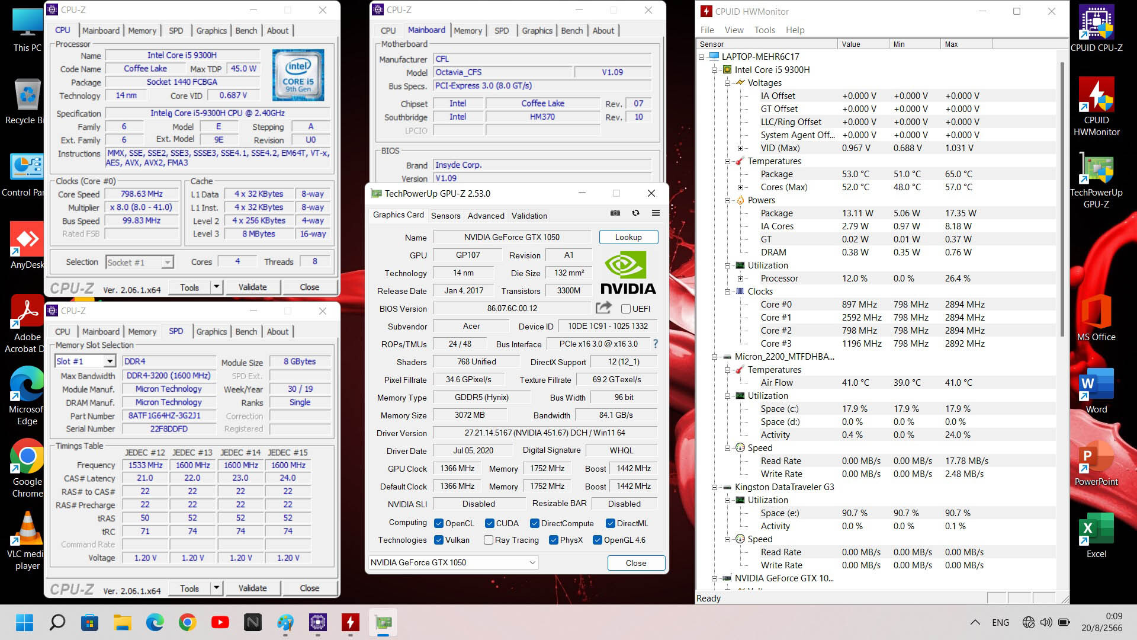Expand the VID (Max) node
The height and width of the screenshot is (640, 1137).
[x=740, y=148]
